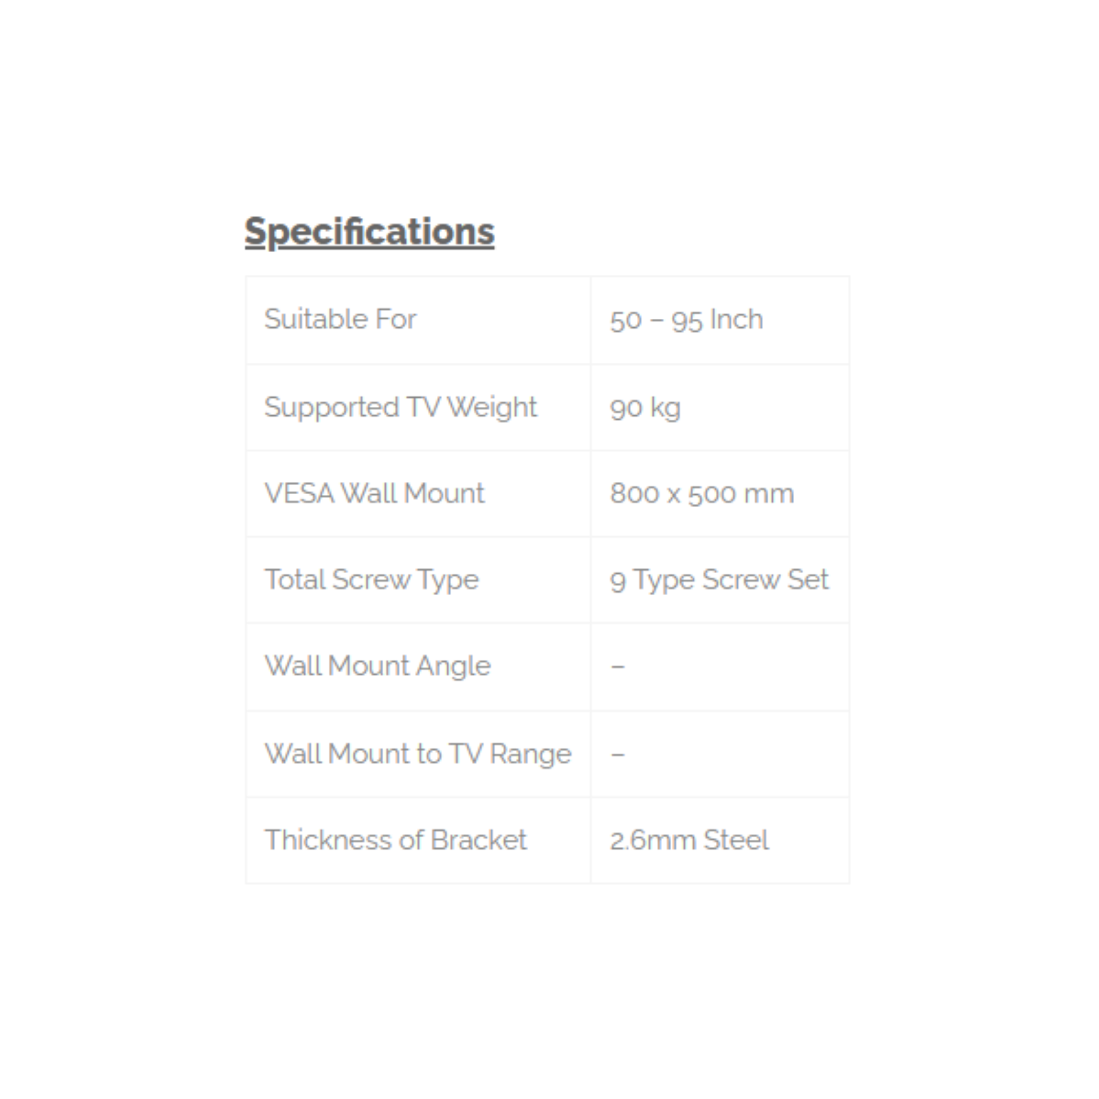This screenshot has height=1099, width=1099.
Task: Select the 'VESA Wall Mount' label
Action: (x=375, y=493)
